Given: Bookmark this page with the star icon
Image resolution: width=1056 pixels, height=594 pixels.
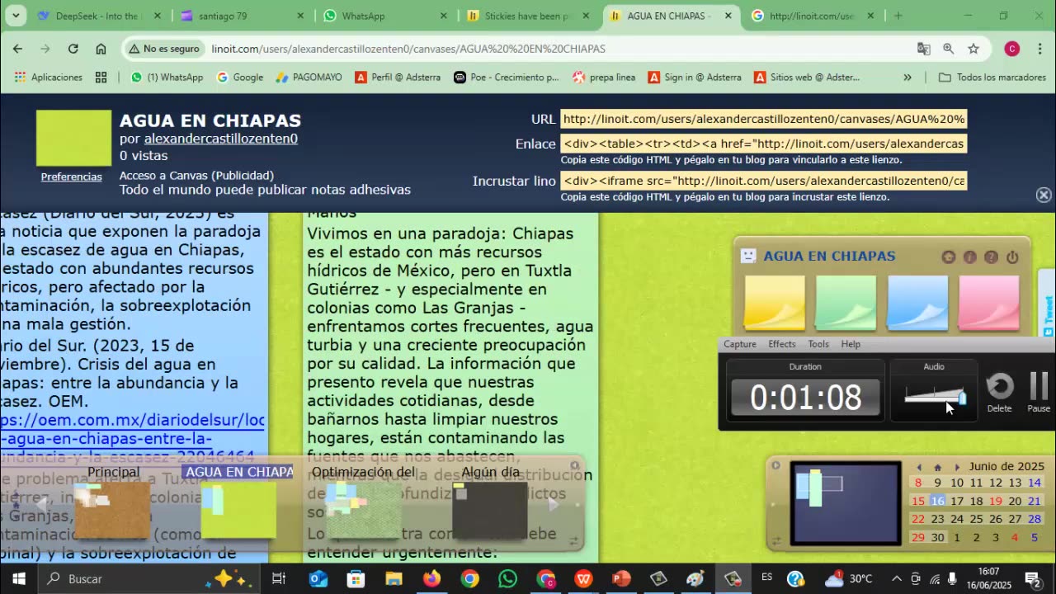Looking at the screenshot, I should pyautogui.click(x=973, y=49).
